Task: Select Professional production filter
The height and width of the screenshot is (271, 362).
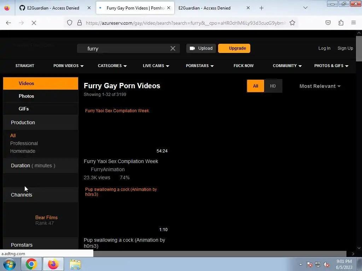Action: tap(24, 143)
